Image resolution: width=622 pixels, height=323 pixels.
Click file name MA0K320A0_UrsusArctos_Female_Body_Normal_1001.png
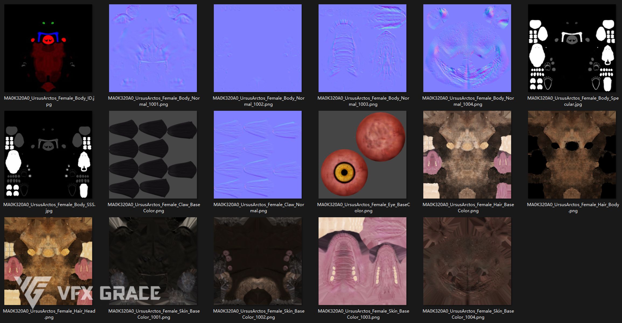click(x=154, y=101)
